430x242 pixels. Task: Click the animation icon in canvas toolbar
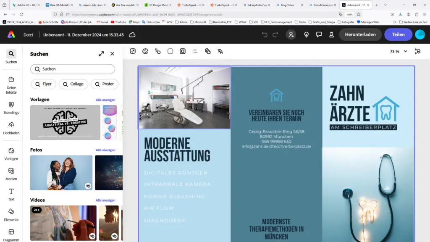point(158,51)
